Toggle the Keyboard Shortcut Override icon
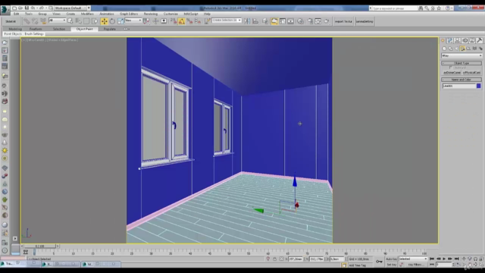This screenshot has width=485, height=273. coord(164,21)
